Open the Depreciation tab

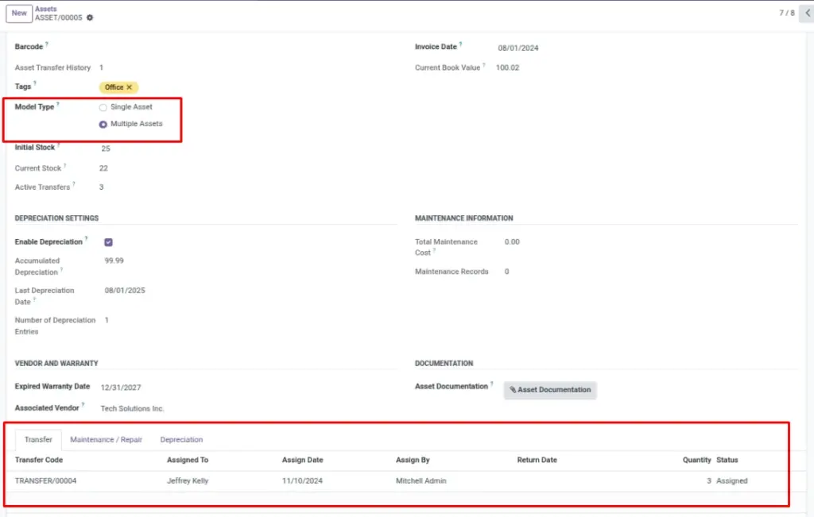pyautogui.click(x=181, y=440)
